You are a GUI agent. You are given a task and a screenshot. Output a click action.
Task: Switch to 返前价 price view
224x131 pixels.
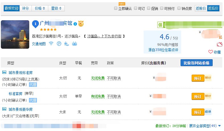point(201,8)
